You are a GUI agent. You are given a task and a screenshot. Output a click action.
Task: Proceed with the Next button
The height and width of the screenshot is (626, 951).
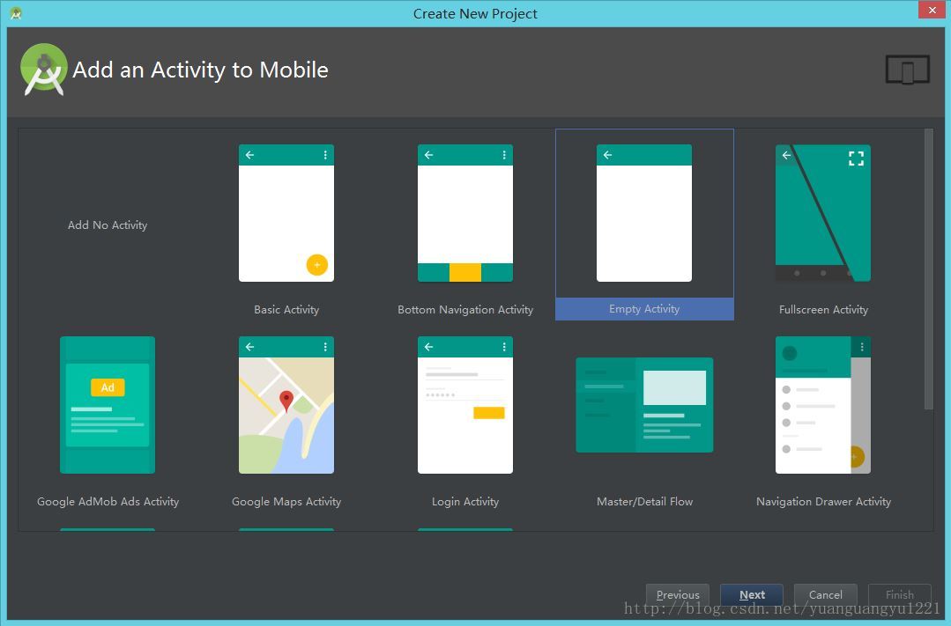click(x=752, y=594)
